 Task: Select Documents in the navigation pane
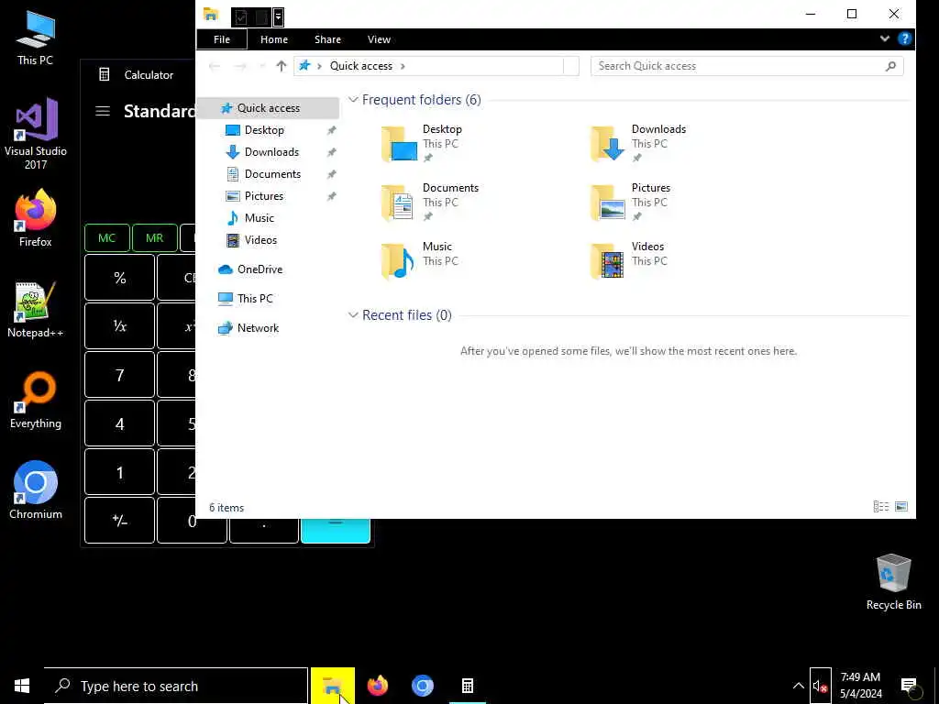point(271,174)
